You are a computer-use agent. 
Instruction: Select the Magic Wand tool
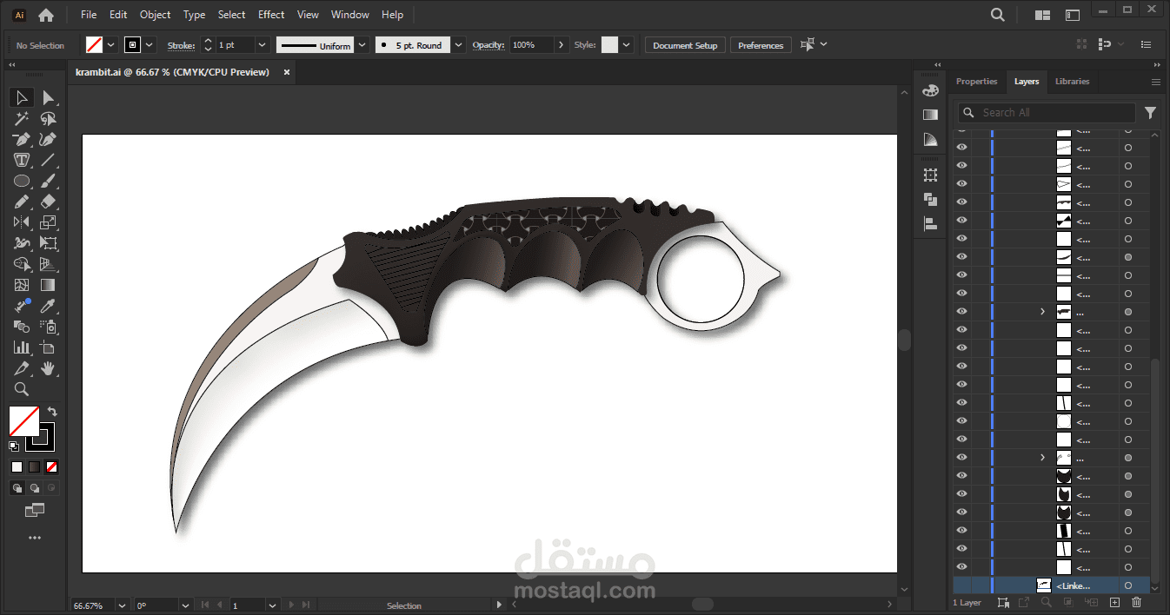pos(22,119)
